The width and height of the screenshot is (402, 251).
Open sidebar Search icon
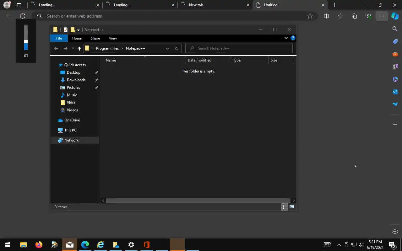[395, 29]
